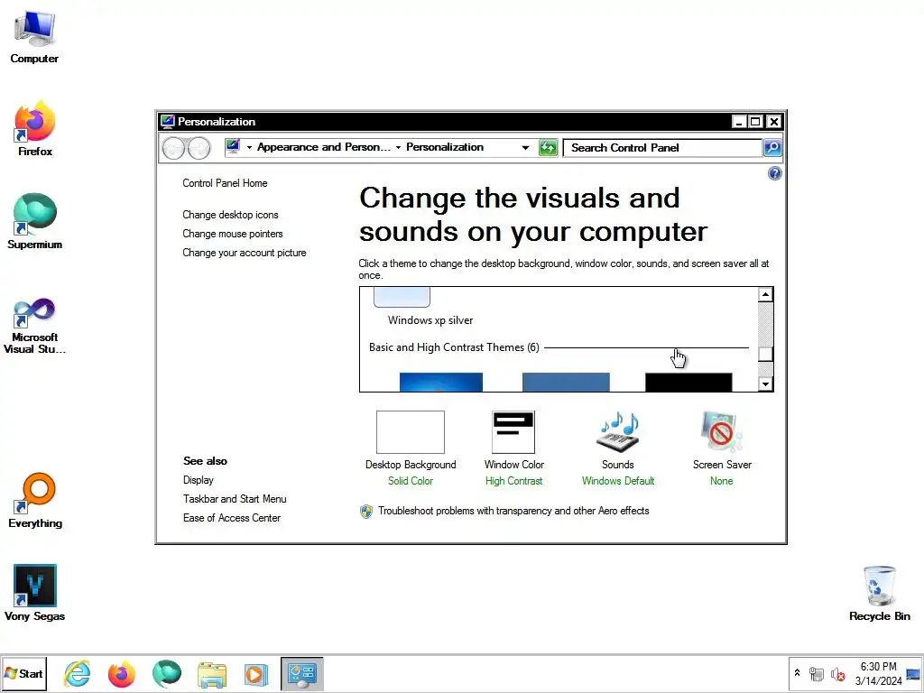
Task: Show hidden system tray icons
Action: pos(797,672)
